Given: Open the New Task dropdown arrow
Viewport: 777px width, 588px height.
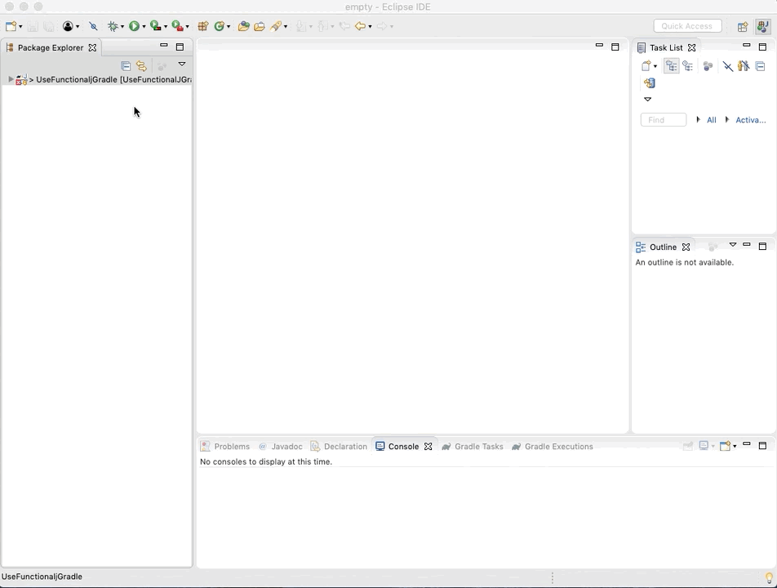Looking at the screenshot, I should pyautogui.click(x=655, y=66).
